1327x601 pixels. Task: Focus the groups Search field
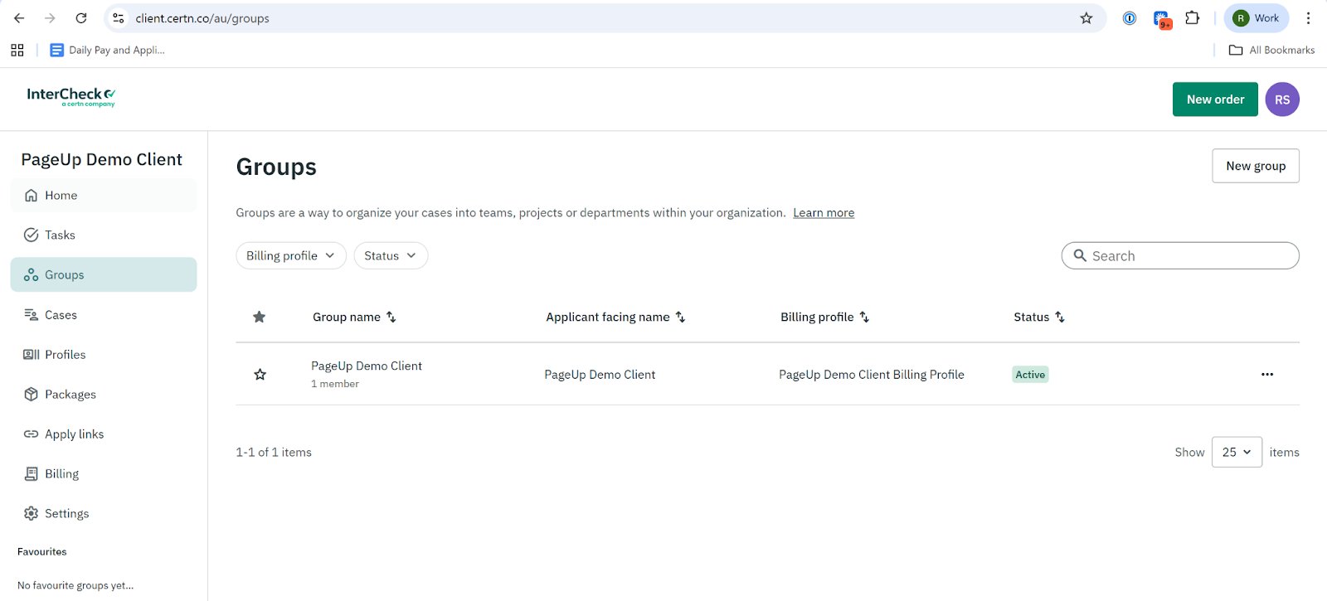click(1186, 256)
